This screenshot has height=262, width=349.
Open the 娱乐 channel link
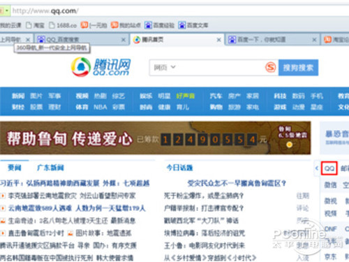click(146, 96)
